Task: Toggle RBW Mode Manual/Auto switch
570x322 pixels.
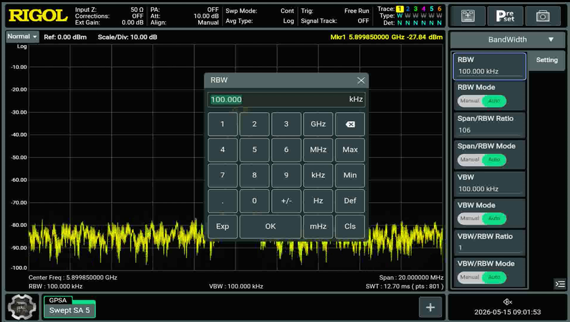Action: point(482,101)
